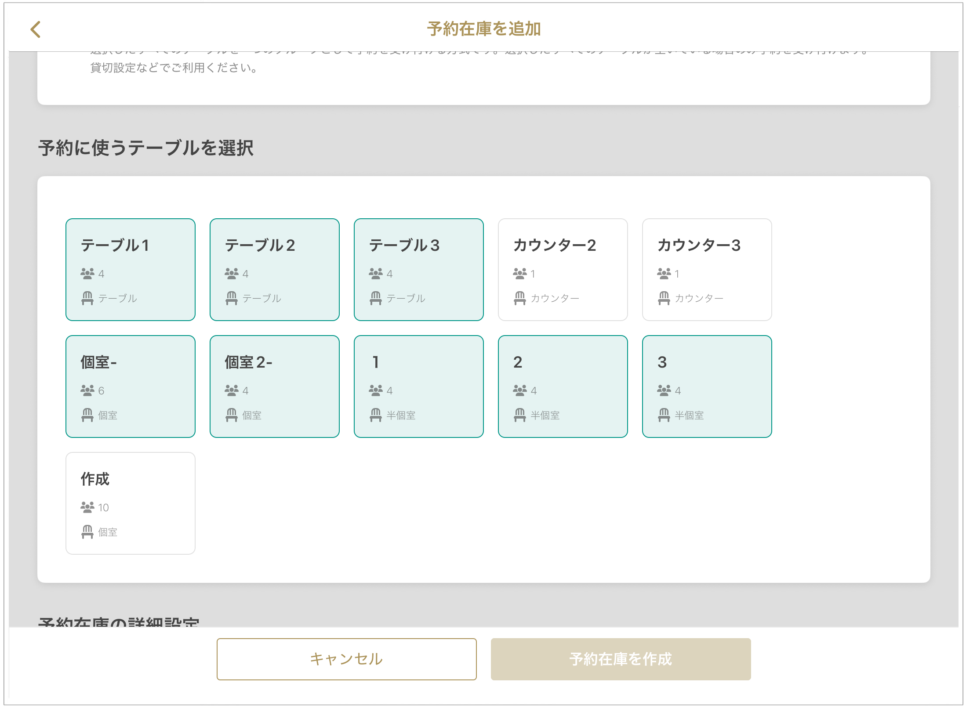Click the people icon on カウンター2 card
This screenshot has height=708, width=966.
pos(519,274)
